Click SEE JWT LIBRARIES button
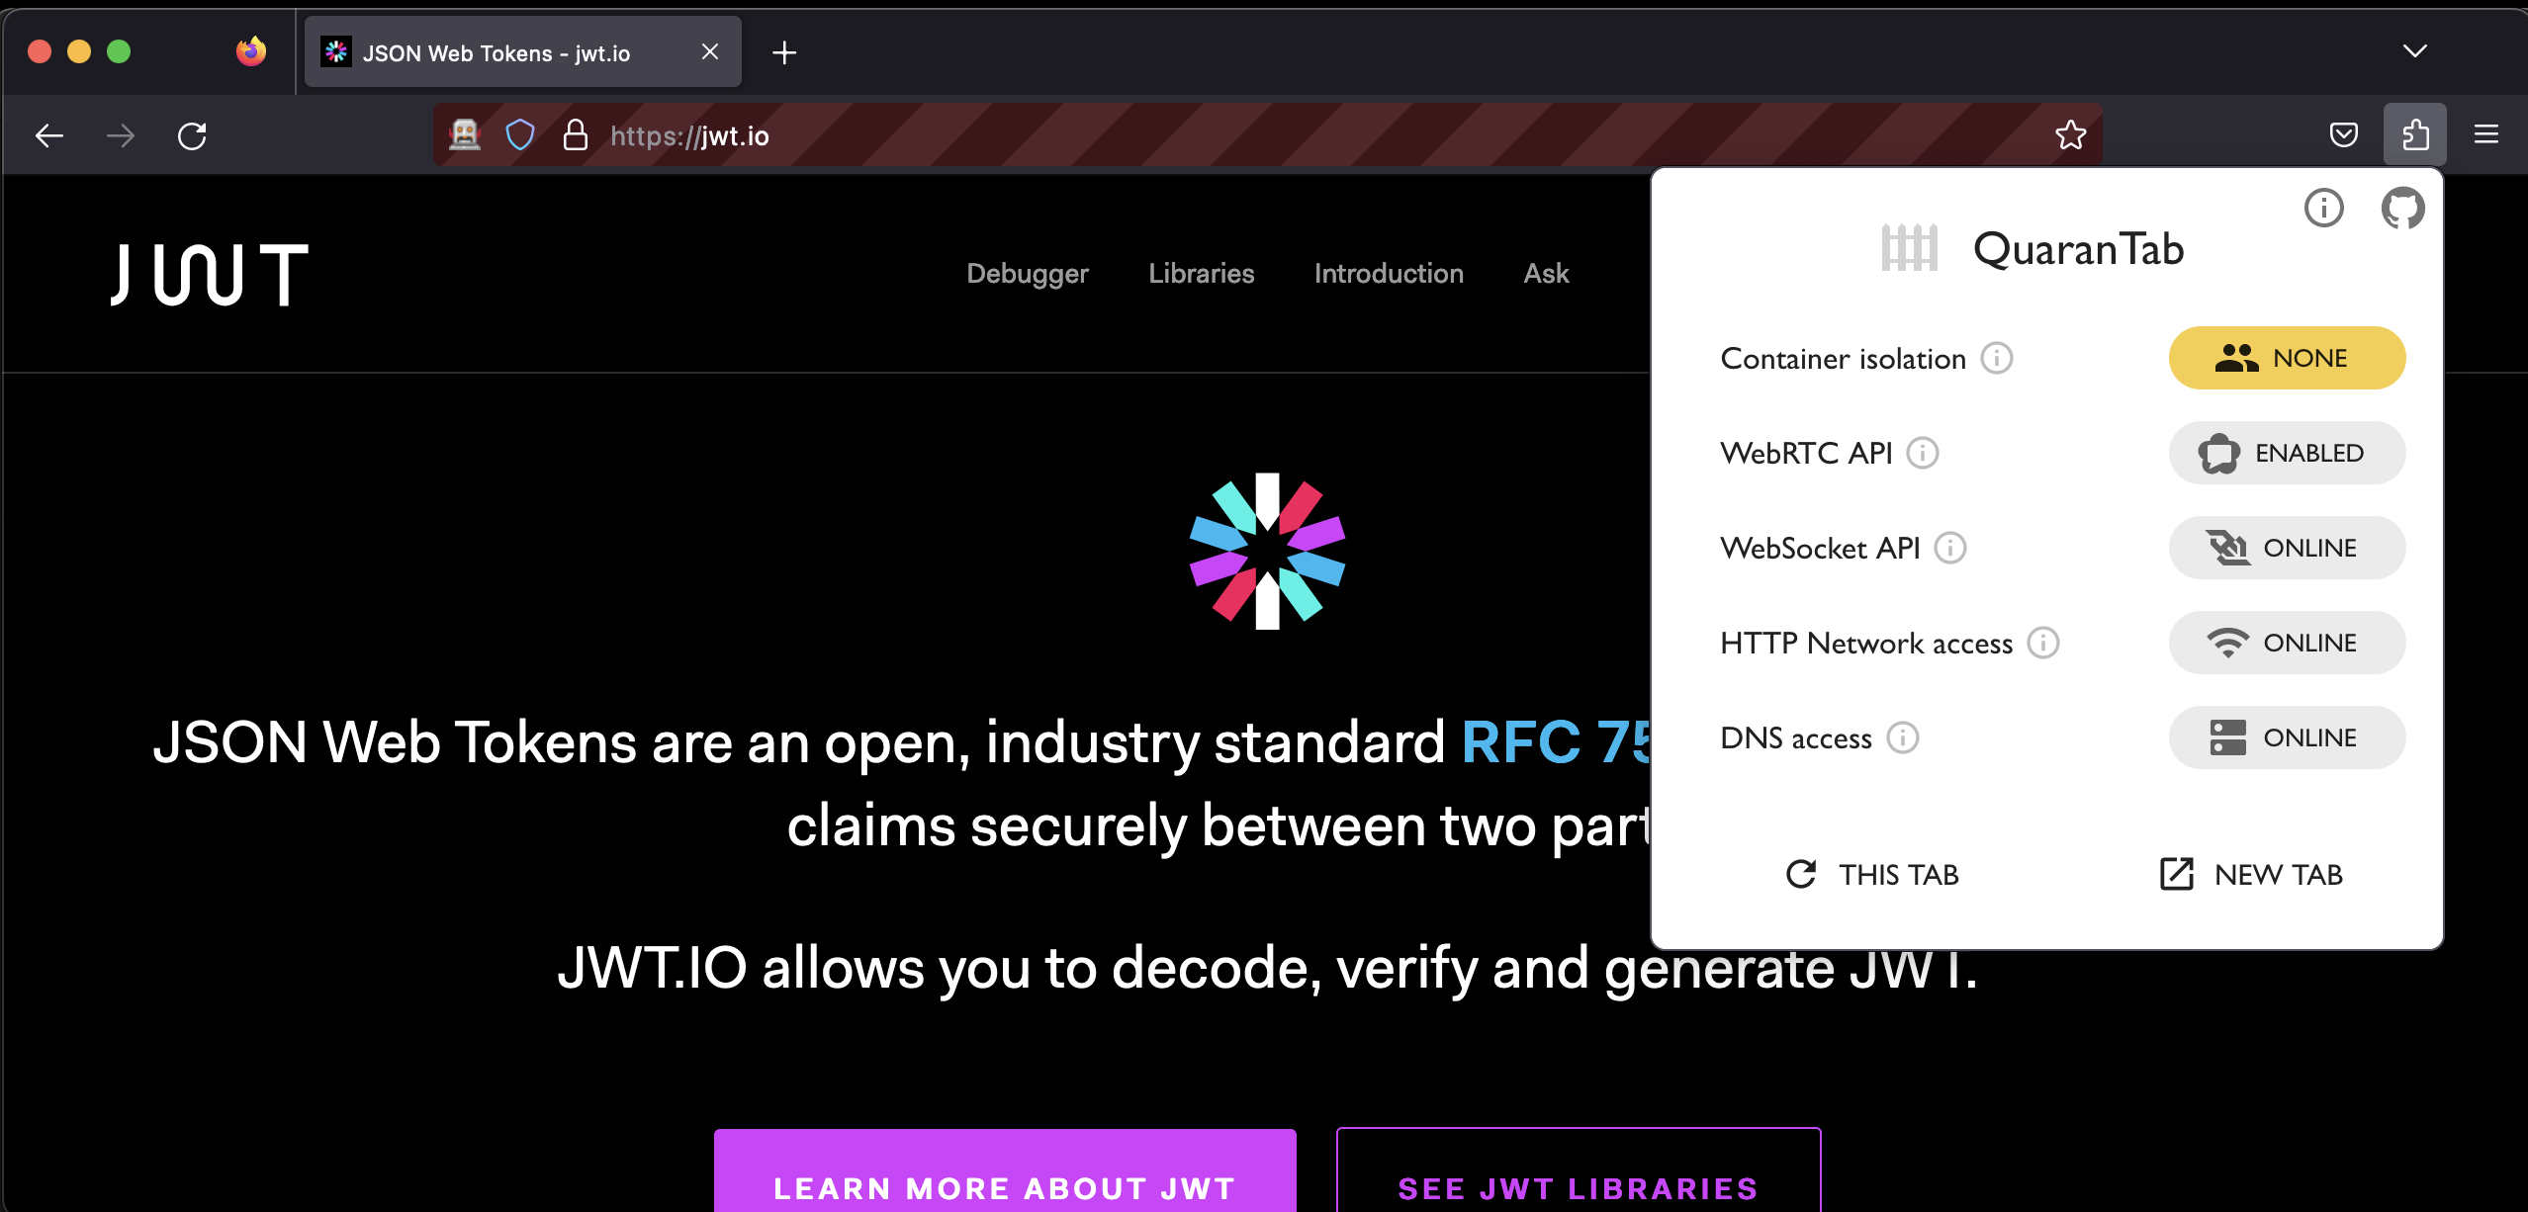The image size is (2528, 1212). [1578, 1186]
